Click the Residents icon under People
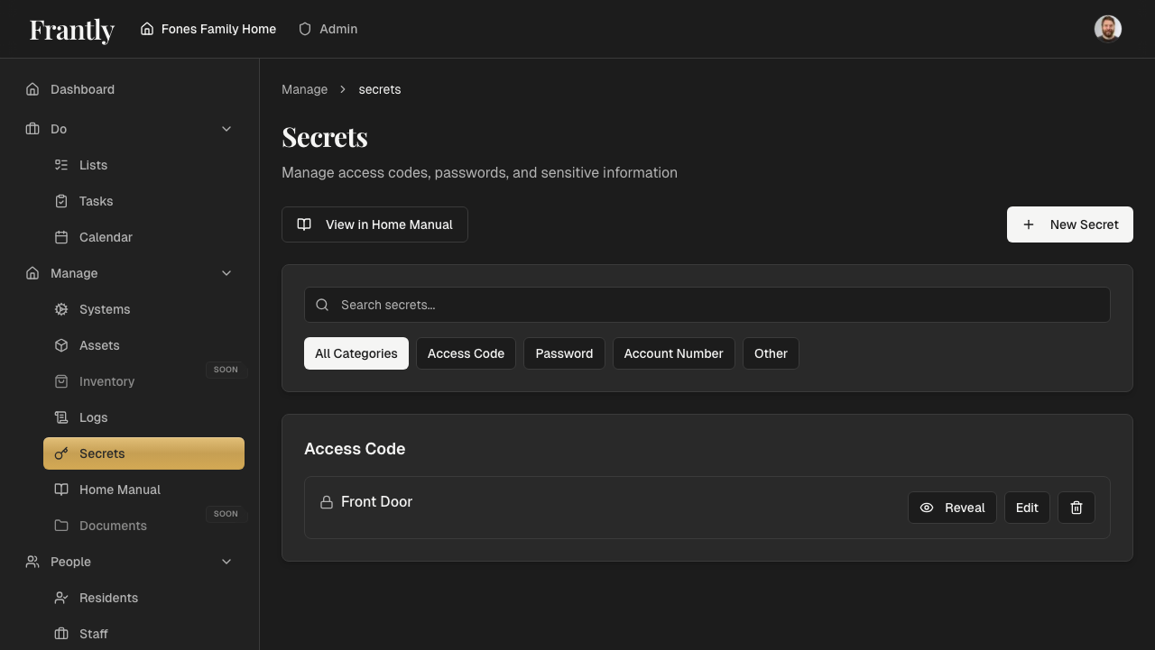The height and width of the screenshot is (650, 1155). tap(60, 598)
